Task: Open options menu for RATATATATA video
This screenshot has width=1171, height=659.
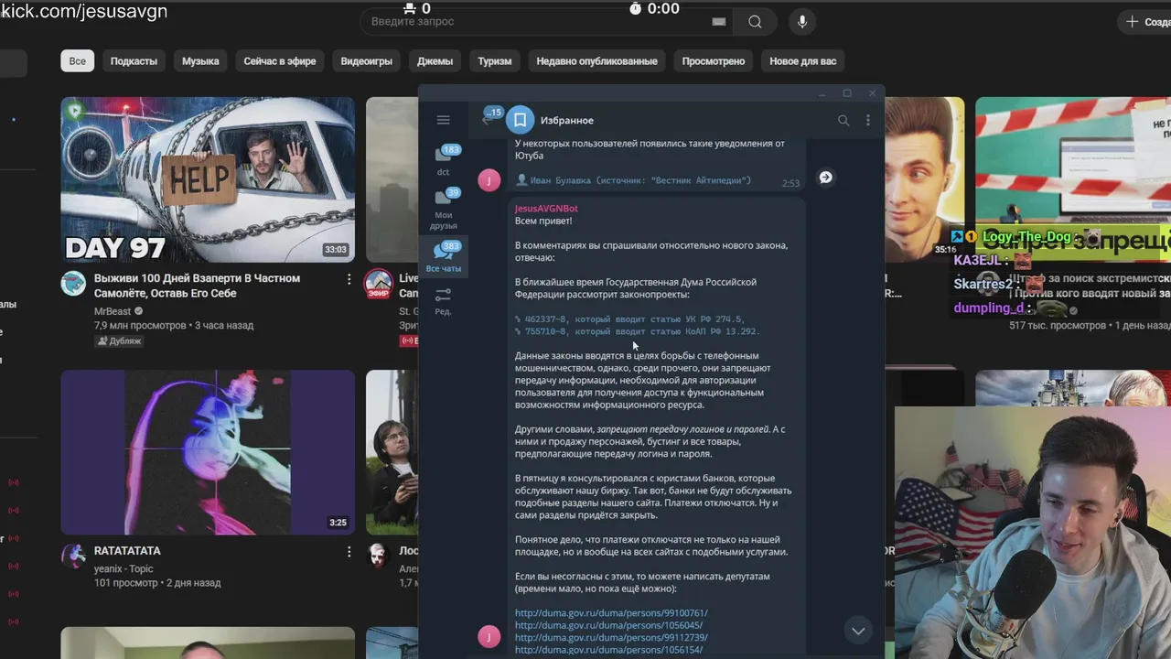Action: (349, 552)
